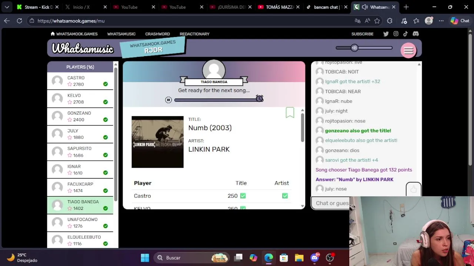Click player UNAFOCAOWO in players list
This screenshot has height=266, width=474.
[x=80, y=223]
